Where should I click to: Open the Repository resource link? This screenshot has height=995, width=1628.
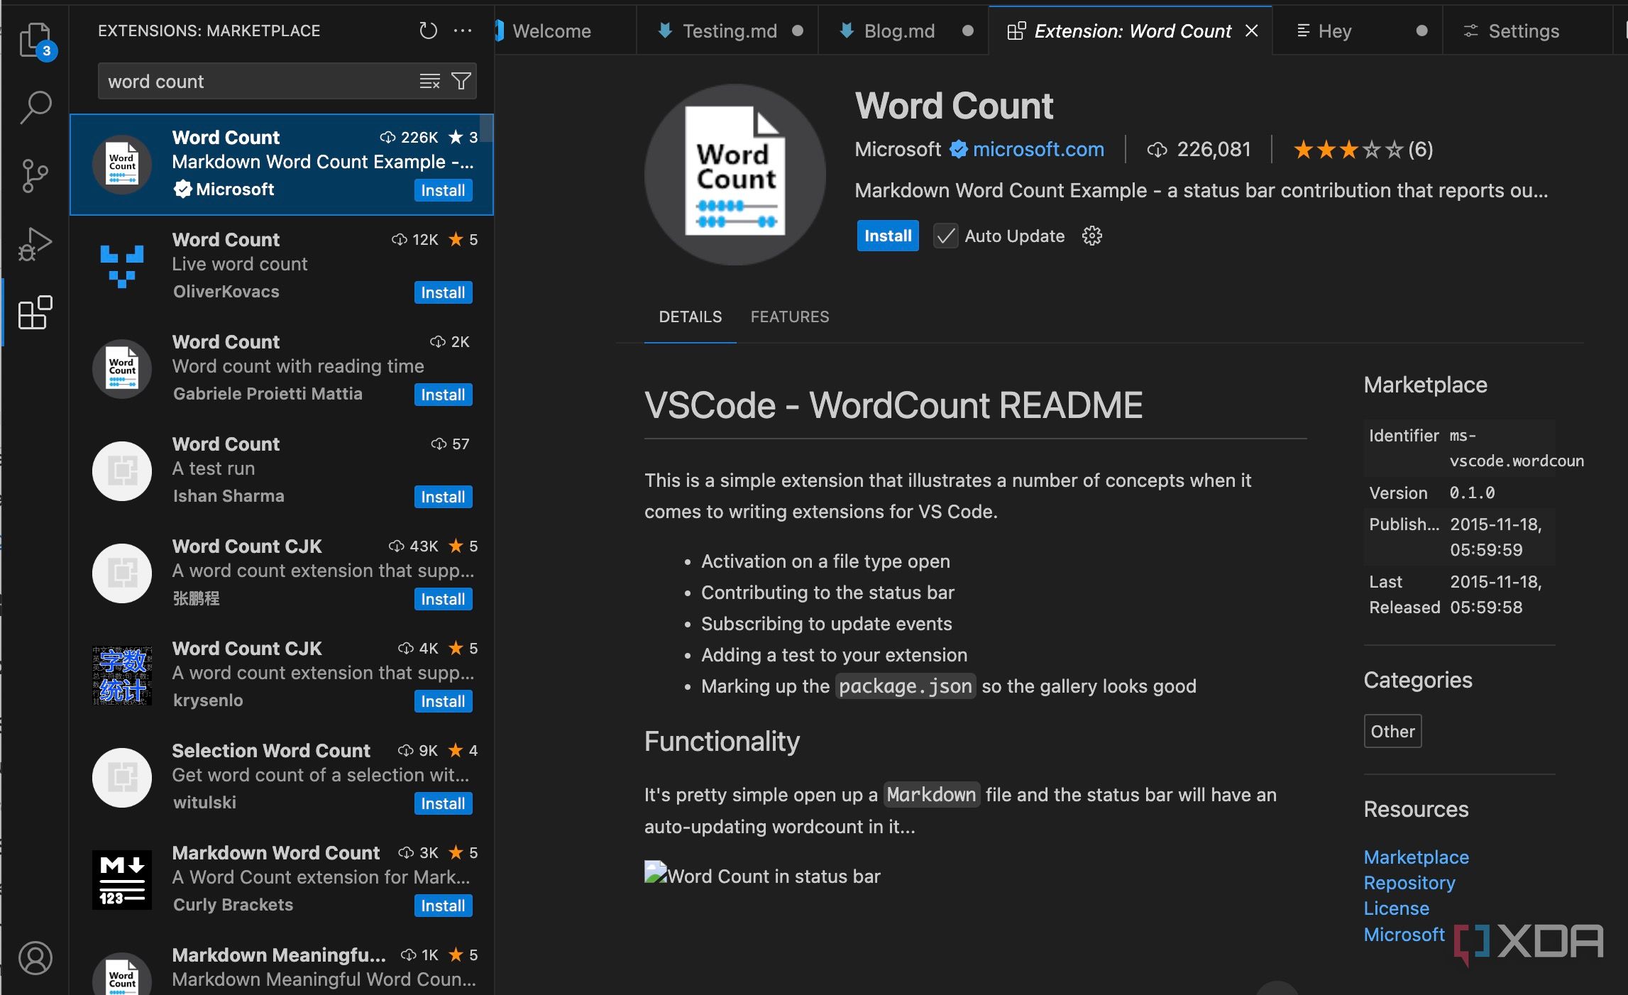point(1409,882)
